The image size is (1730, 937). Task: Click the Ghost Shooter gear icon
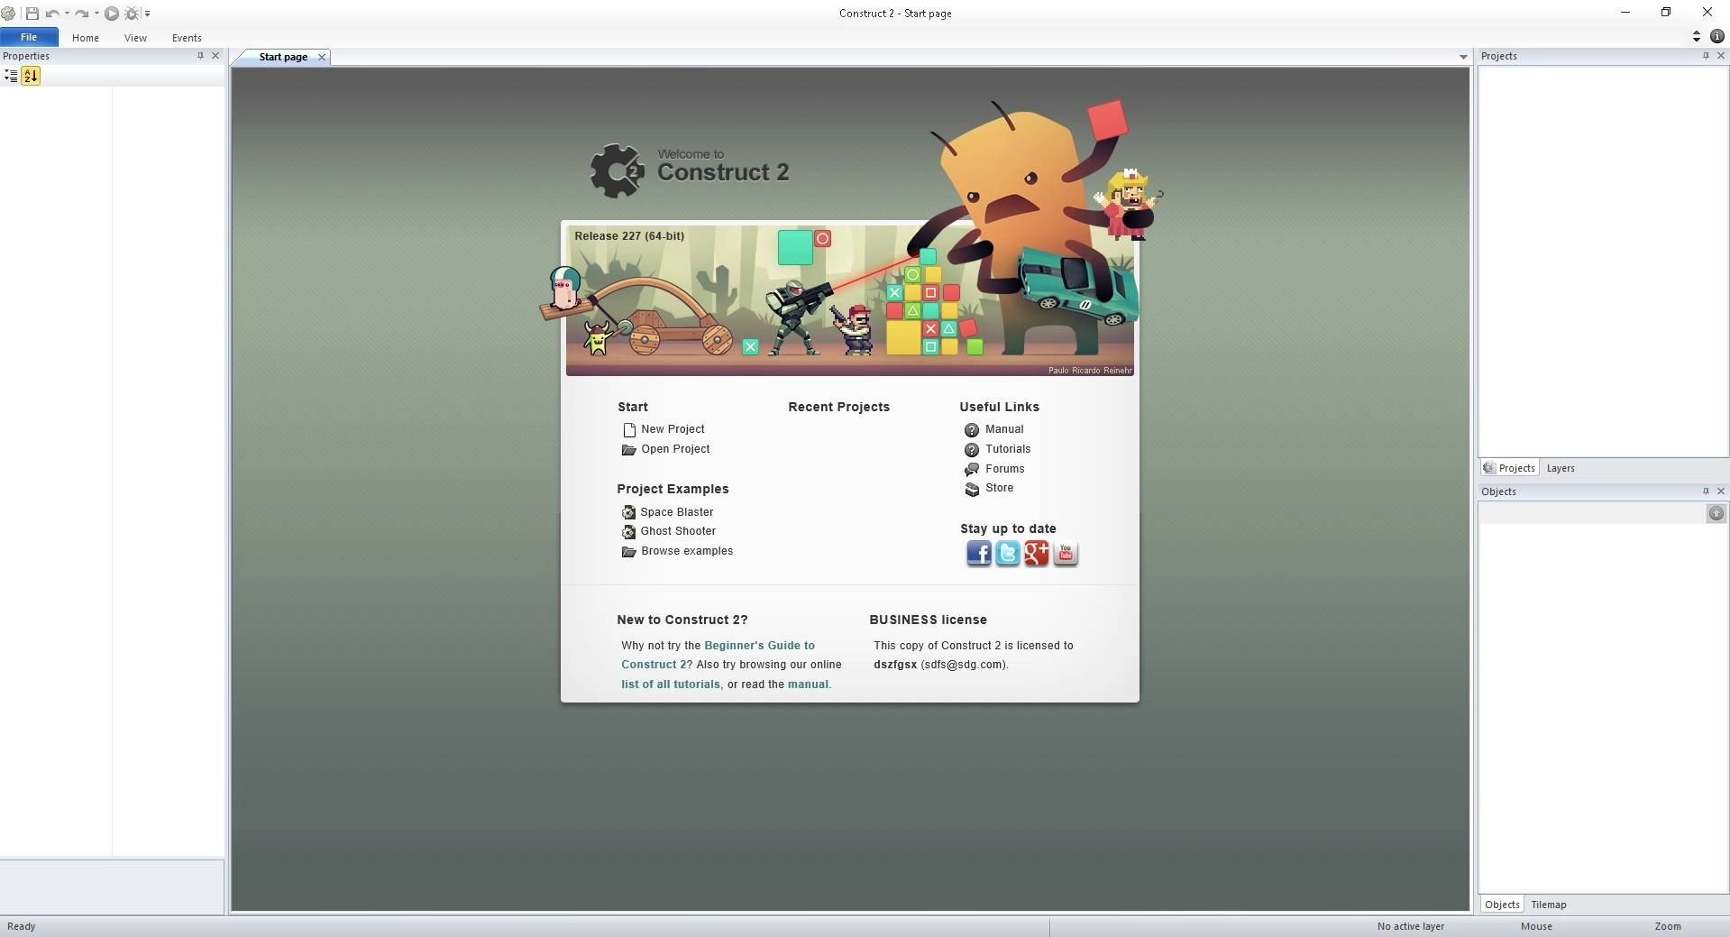pyautogui.click(x=629, y=532)
